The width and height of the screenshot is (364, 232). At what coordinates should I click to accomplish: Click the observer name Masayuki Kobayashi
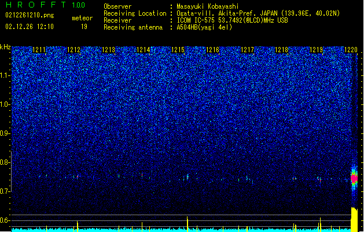[x=208, y=6]
